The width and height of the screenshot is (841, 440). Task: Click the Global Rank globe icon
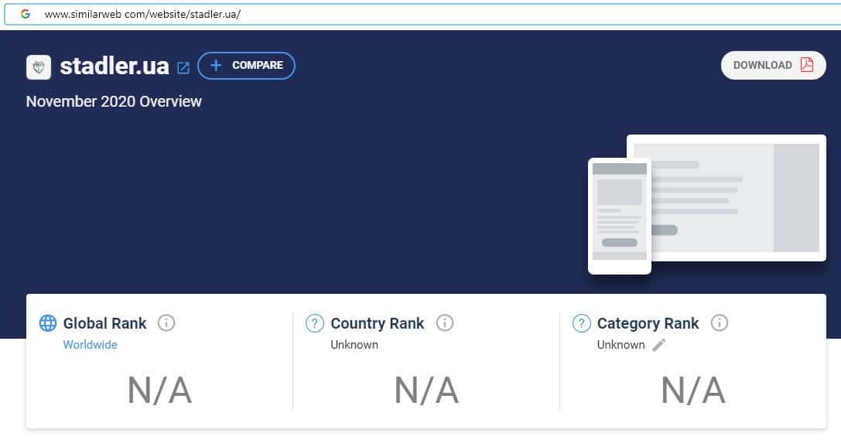click(48, 323)
